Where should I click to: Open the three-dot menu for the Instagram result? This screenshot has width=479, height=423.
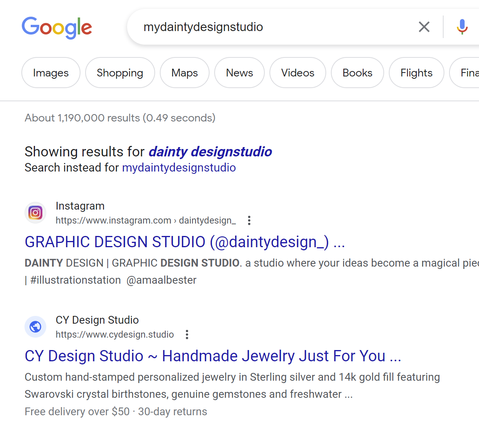click(249, 220)
